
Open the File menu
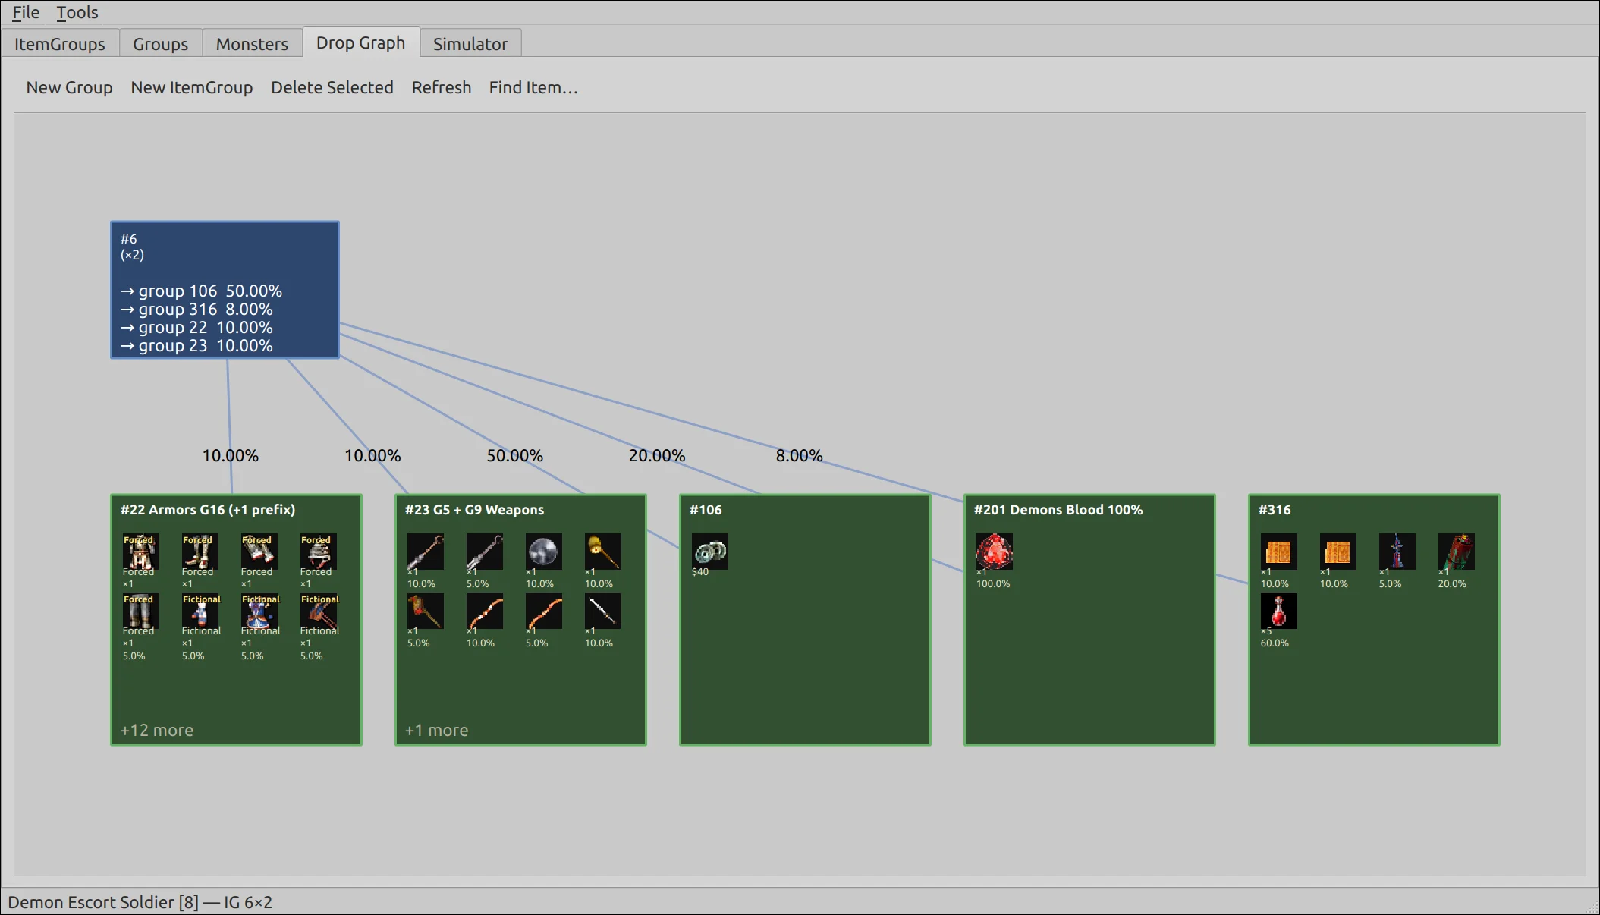coord(26,12)
